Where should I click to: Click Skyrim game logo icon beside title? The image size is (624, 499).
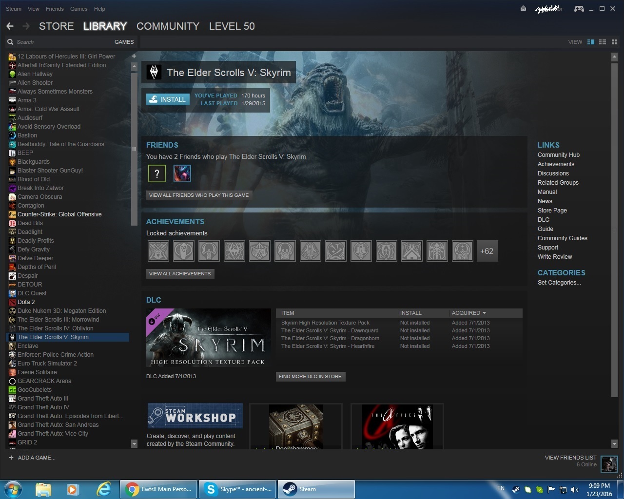pos(154,72)
